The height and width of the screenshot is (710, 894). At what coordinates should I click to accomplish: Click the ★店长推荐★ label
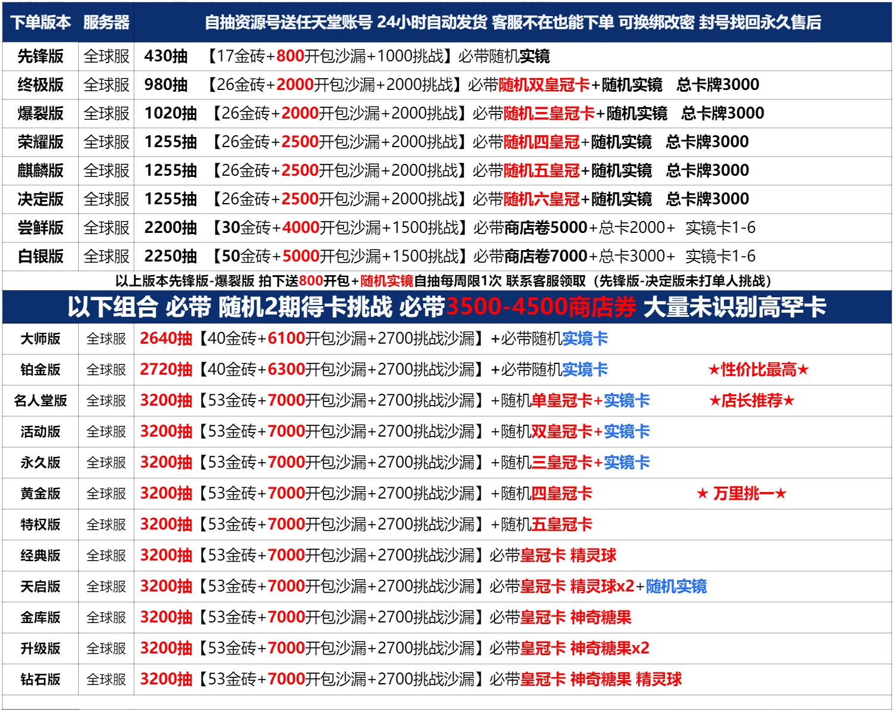coord(752,401)
